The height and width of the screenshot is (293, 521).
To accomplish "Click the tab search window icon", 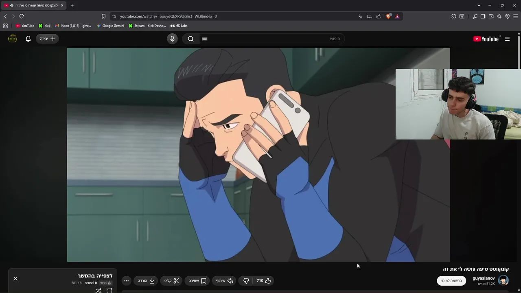I will click(x=462, y=16).
